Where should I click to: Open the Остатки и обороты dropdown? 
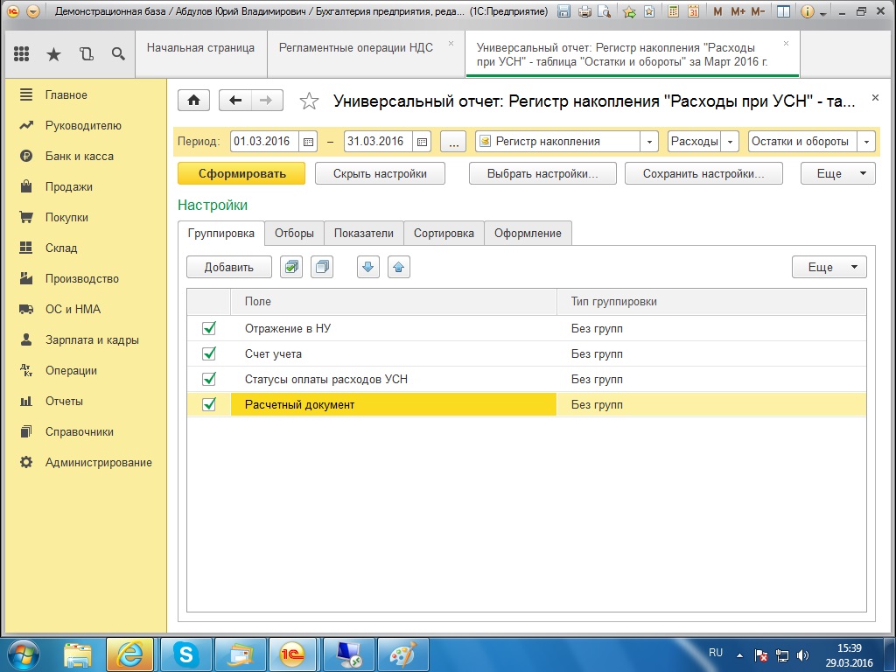tap(866, 142)
